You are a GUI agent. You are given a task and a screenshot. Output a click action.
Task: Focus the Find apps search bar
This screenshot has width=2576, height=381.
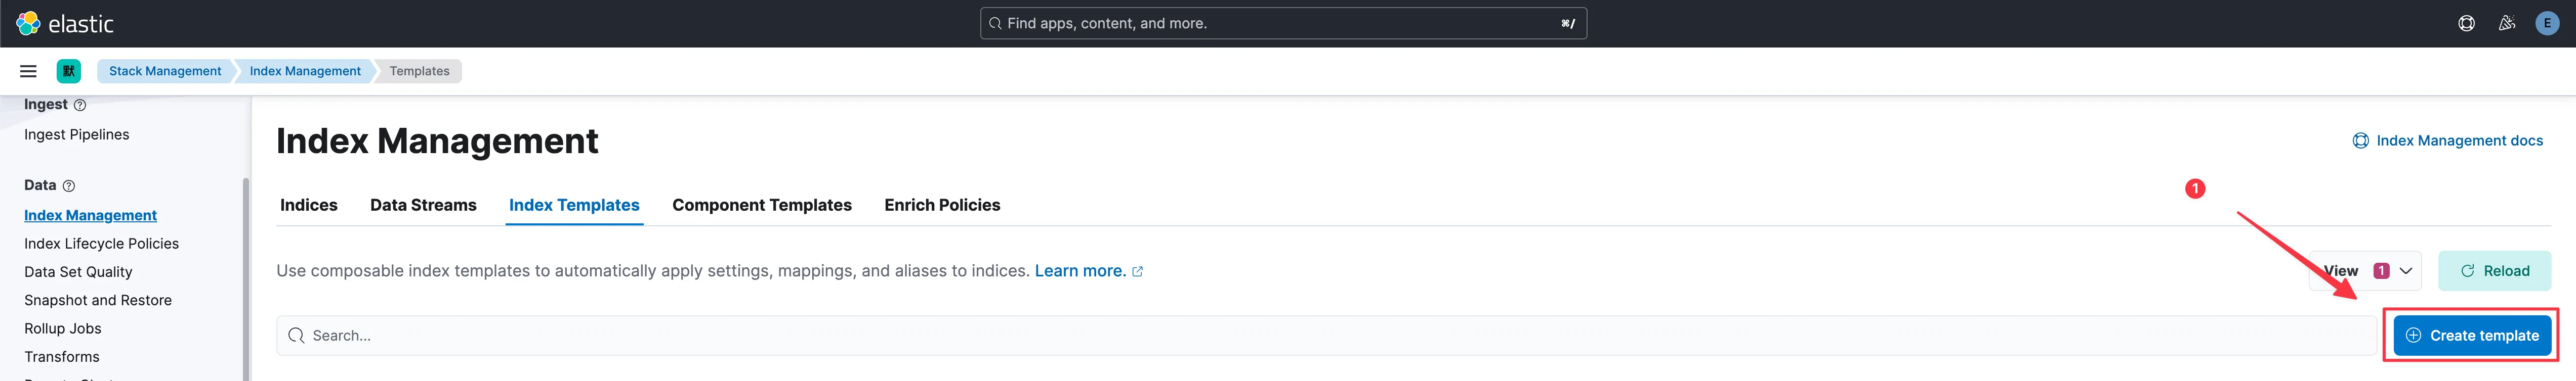coord(1282,23)
